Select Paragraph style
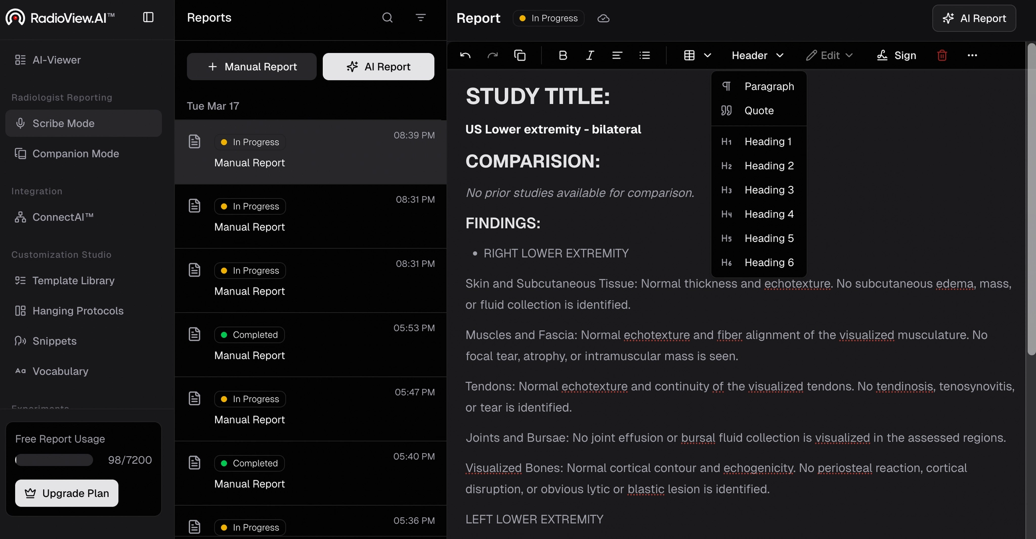The height and width of the screenshot is (539, 1036). [759, 86]
